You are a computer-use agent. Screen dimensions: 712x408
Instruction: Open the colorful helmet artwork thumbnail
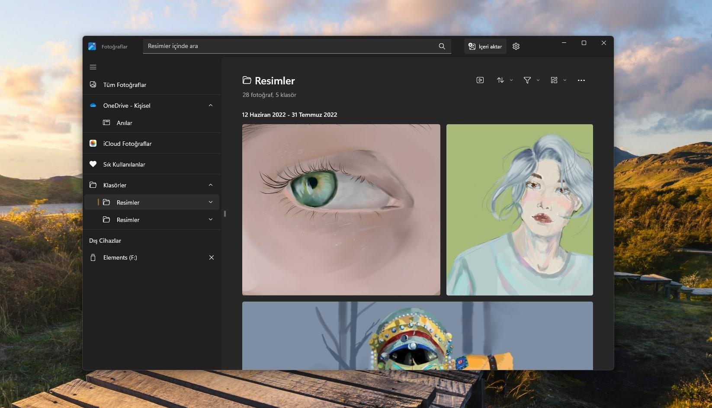pyautogui.click(x=417, y=336)
